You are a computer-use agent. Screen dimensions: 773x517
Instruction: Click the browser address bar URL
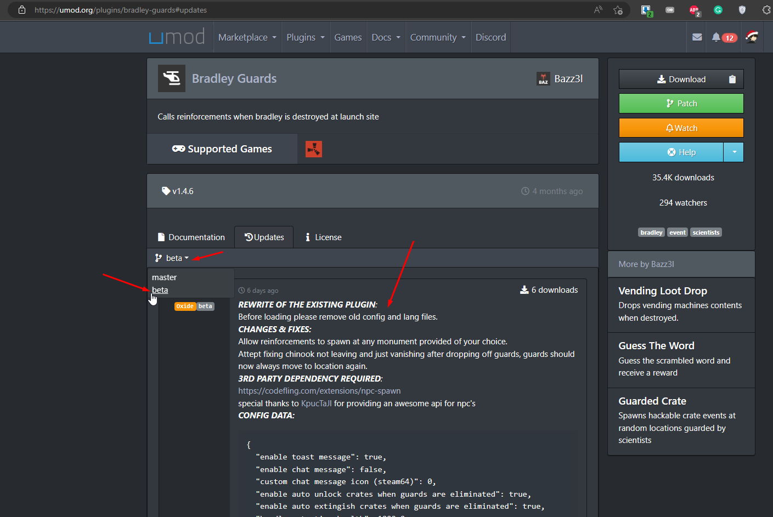(121, 10)
